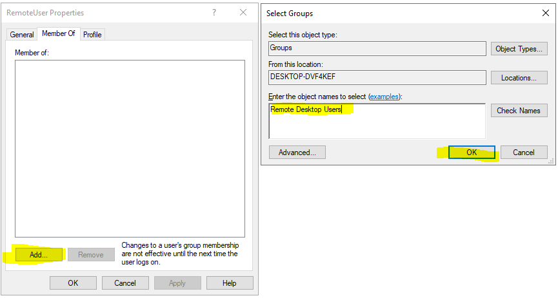
Task: Open the examples link
Action: point(384,96)
